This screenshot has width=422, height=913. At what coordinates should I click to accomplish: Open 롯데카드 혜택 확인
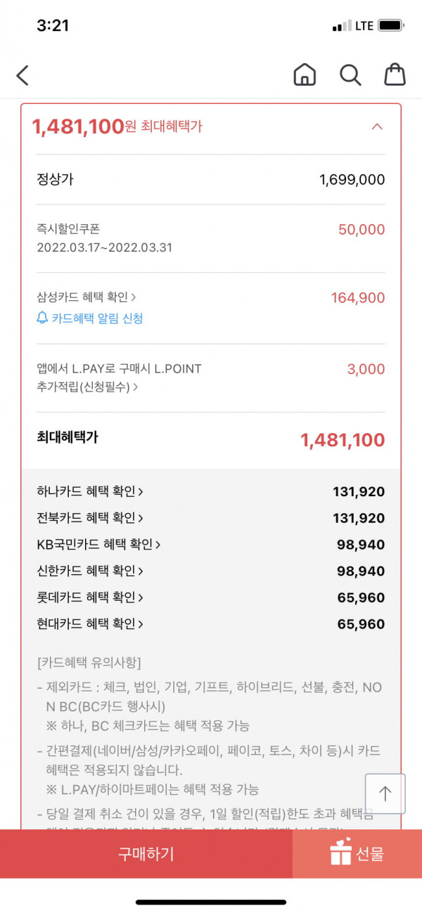point(90,597)
